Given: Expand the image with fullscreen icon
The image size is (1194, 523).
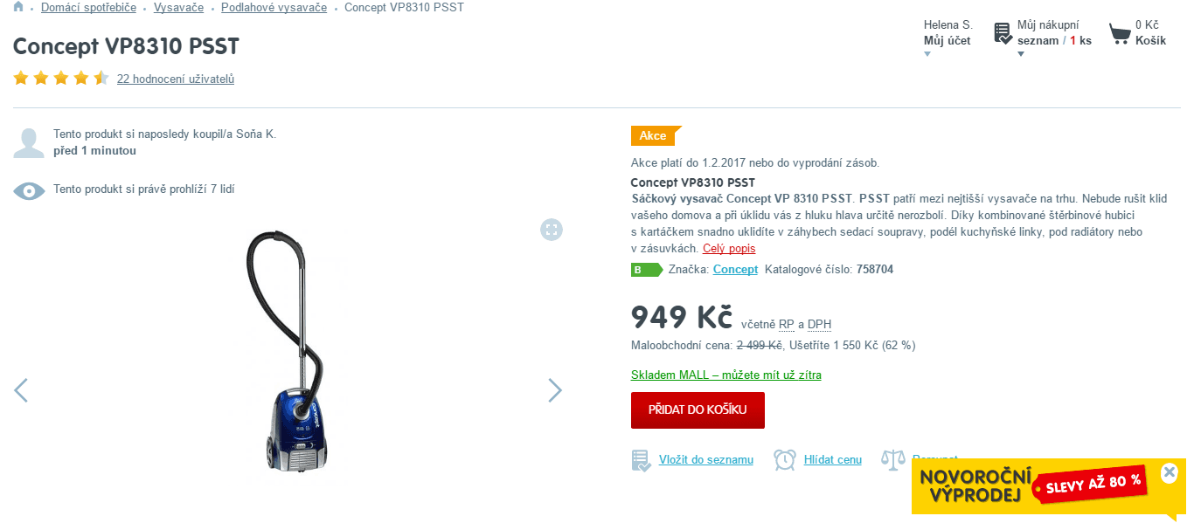Looking at the screenshot, I should click(x=551, y=230).
